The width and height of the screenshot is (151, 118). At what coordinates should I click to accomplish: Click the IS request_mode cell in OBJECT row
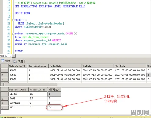coord(38,94)
